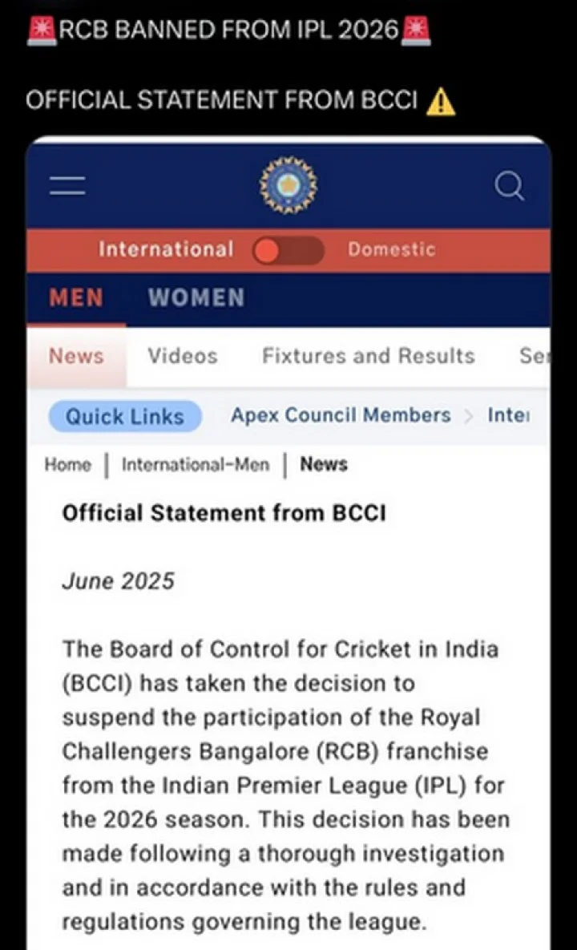
Task: Open the hamburger menu icon
Action: 67,186
